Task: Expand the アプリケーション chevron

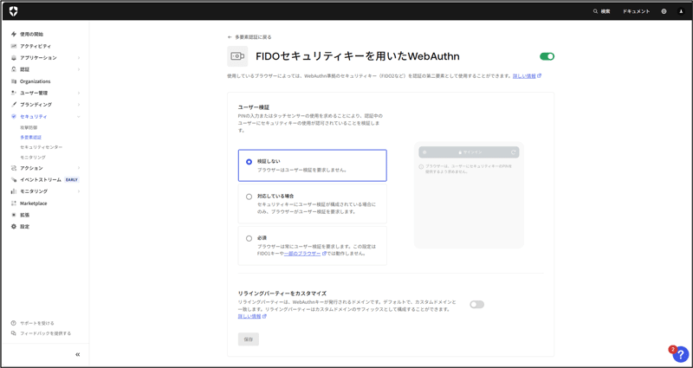Action: tap(79, 57)
